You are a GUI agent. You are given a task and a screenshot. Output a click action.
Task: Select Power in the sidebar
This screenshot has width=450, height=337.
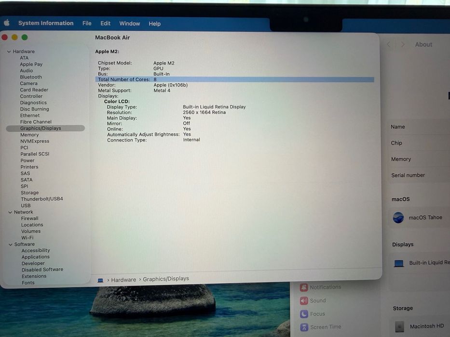tap(27, 160)
